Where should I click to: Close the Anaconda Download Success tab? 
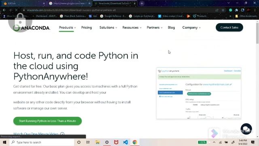[135, 3]
